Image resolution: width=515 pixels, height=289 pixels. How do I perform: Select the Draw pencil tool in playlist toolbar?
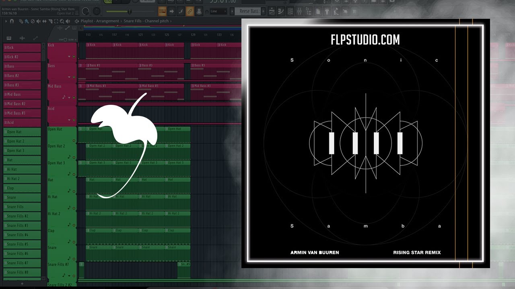pos(21,21)
